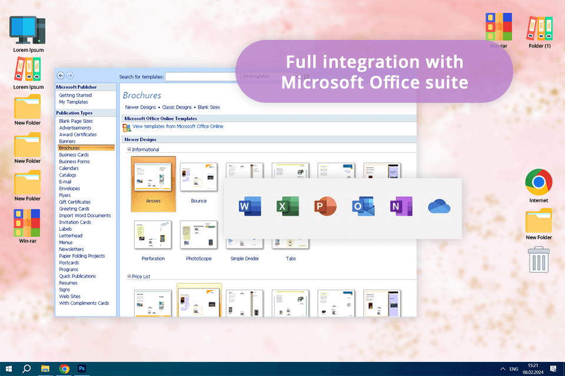Select Envelopes in the sidebar

pyautogui.click(x=69, y=189)
